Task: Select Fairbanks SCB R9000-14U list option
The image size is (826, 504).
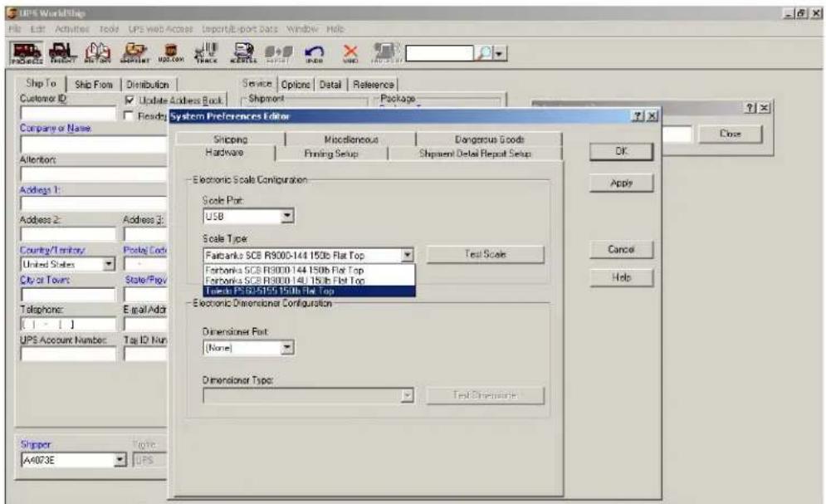Action: pos(309,281)
